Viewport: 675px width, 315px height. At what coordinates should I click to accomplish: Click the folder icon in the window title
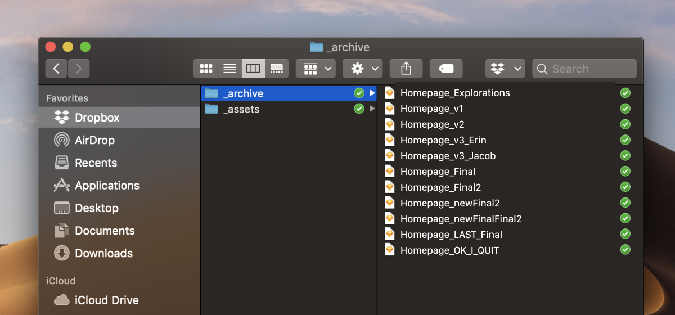click(x=317, y=47)
